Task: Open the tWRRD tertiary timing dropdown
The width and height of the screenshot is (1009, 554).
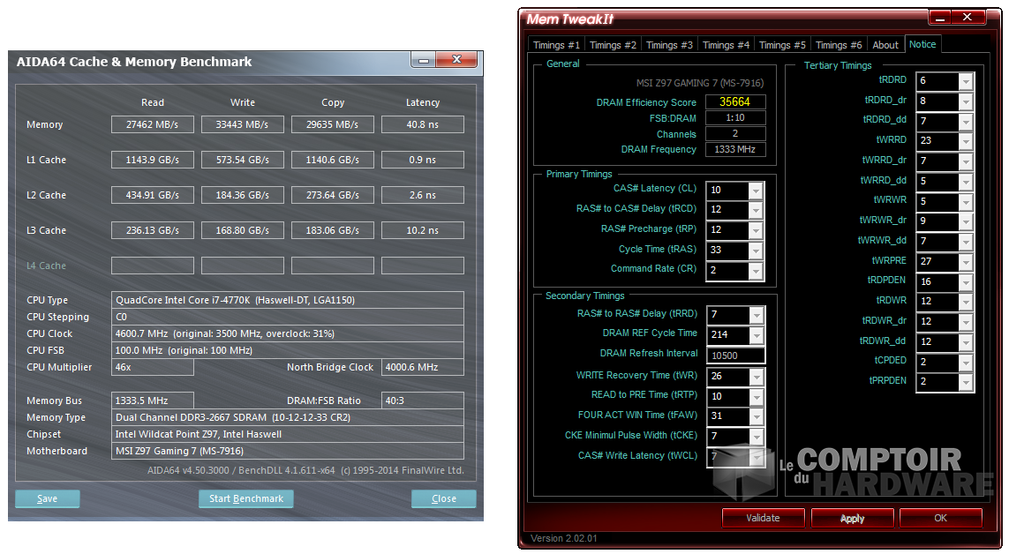Action: pos(966,140)
